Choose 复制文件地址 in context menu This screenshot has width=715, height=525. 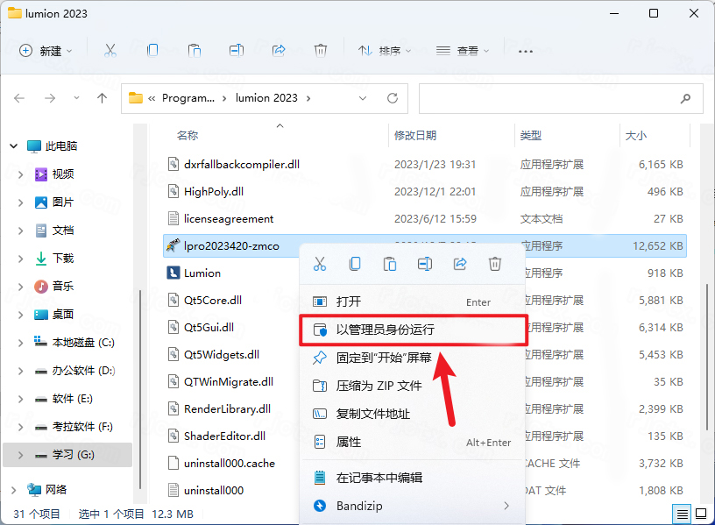tap(412, 414)
